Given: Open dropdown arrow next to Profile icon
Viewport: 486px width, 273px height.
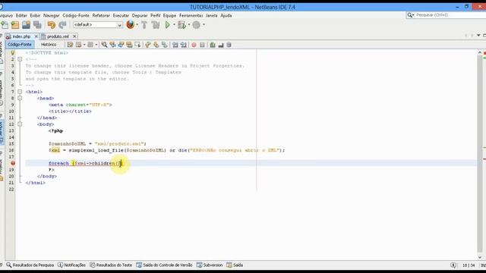Looking at the screenshot, I should pyautogui.click(x=204, y=25).
